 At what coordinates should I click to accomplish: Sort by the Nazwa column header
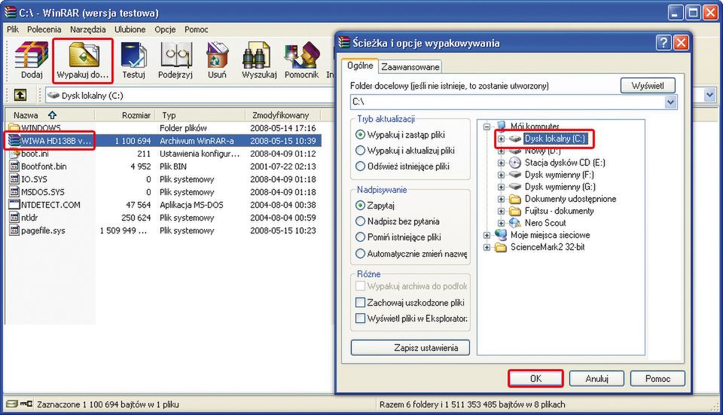(x=50, y=114)
